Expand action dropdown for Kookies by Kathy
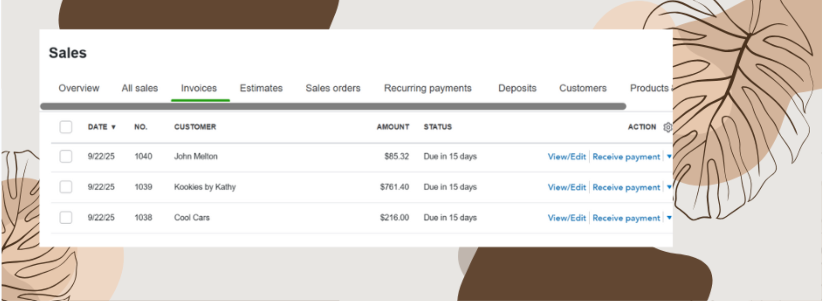The height and width of the screenshot is (301, 823). pos(669,187)
